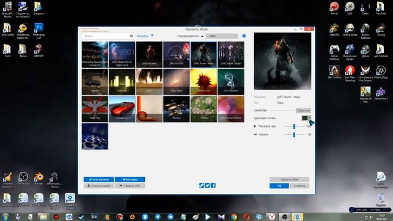Open the WebMoney Keeper desktop icon
The height and width of the screenshot is (221, 393).
(x=23, y=31)
